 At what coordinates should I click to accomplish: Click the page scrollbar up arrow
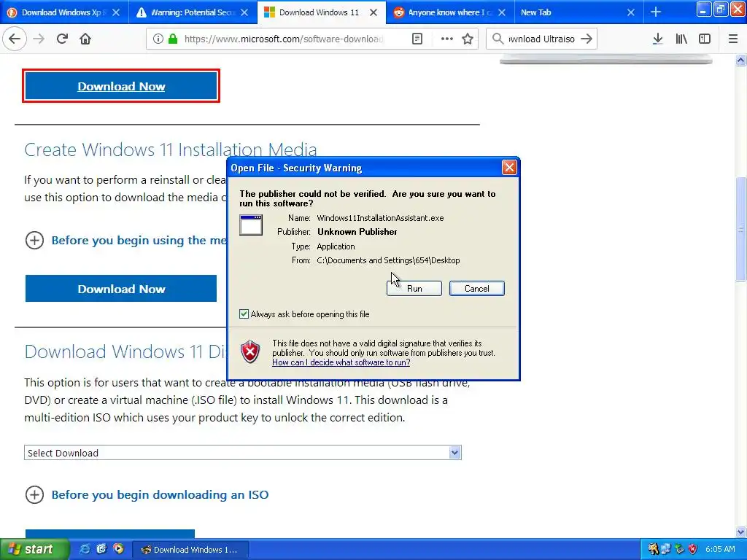740,61
